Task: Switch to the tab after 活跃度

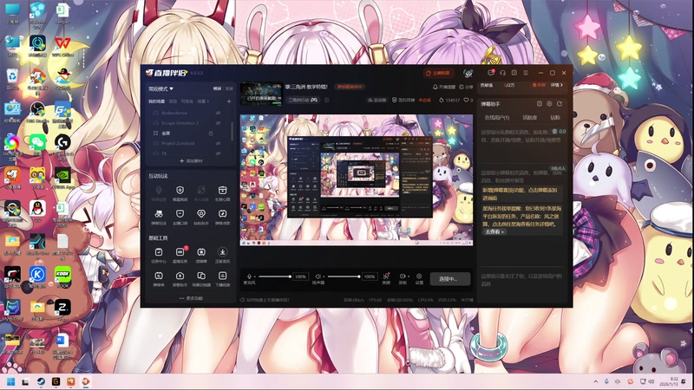Action: point(555,118)
